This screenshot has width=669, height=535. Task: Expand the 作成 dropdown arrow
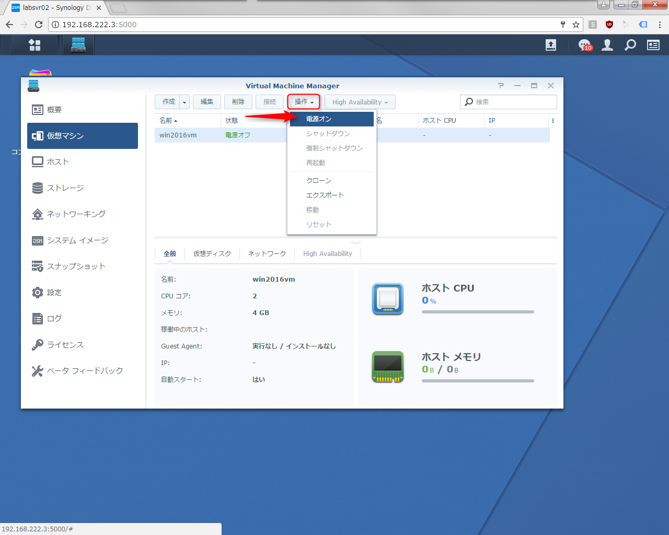[184, 102]
